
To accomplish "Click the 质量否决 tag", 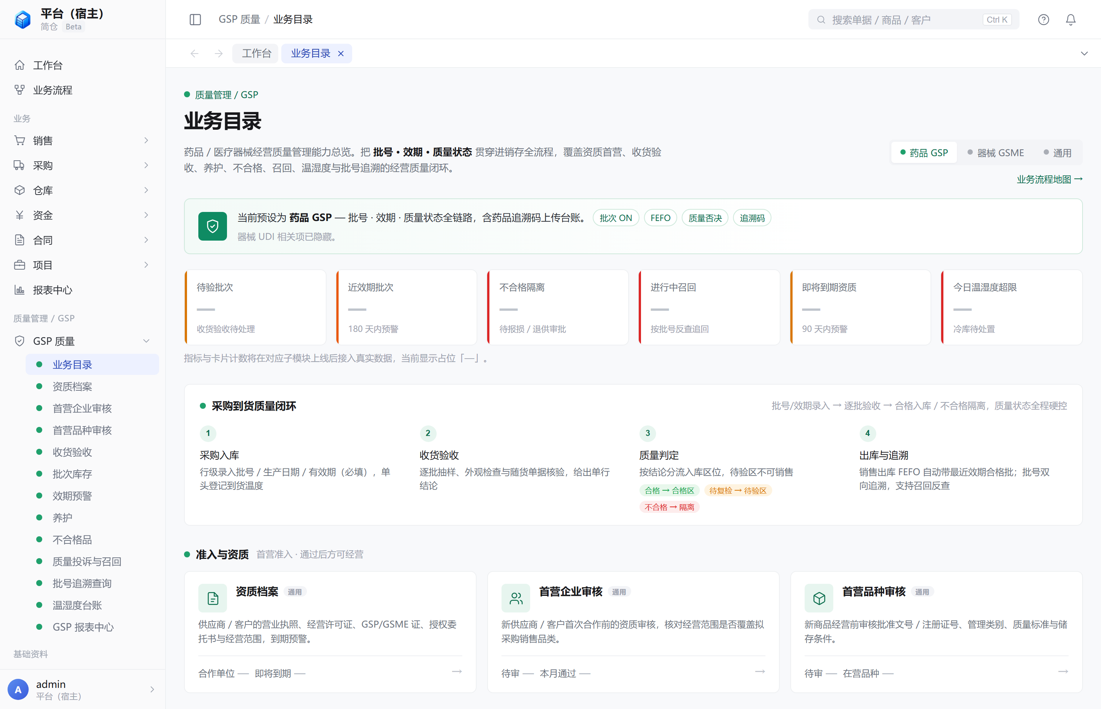I will click(x=705, y=218).
